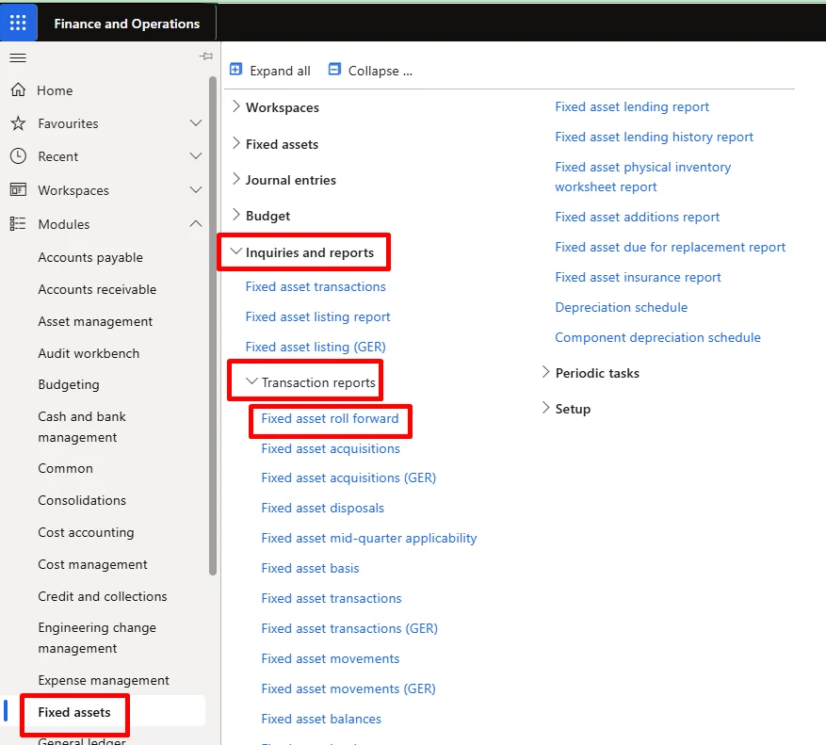
Task: Open Fixed asset due for replacement report
Action: click(670, 247)
